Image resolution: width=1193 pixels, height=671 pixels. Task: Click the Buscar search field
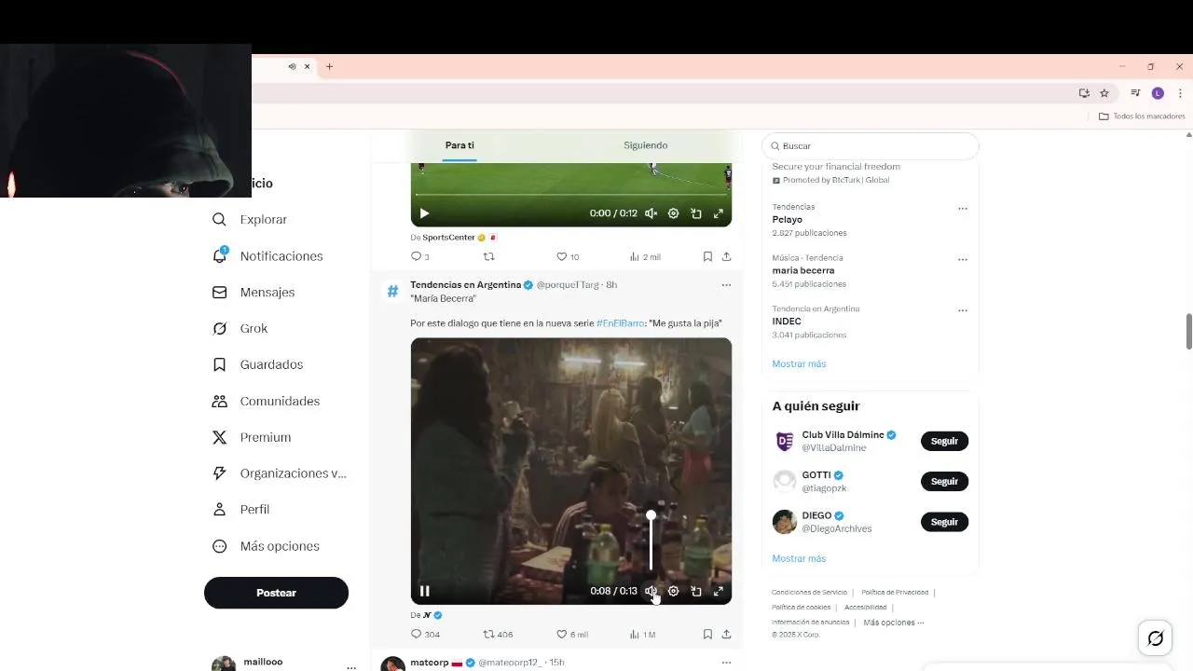click(x=871, y=145)
